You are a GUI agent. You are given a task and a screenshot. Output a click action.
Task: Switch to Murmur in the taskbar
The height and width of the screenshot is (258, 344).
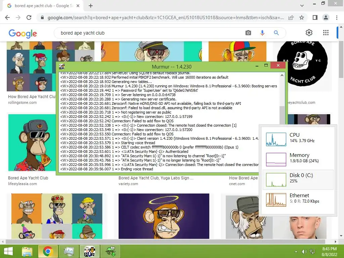pos(89,251)
